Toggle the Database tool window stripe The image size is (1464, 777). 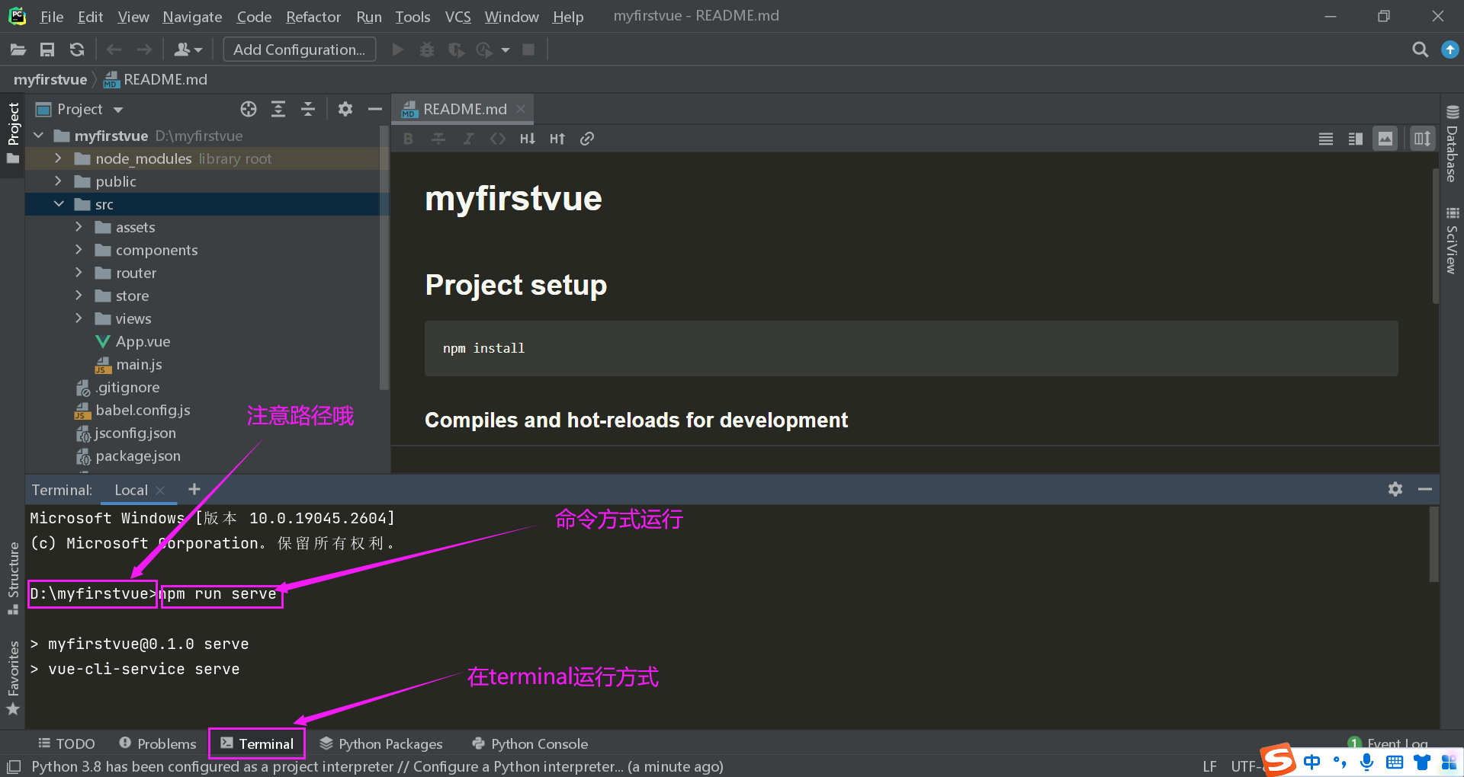(1452, 143)
